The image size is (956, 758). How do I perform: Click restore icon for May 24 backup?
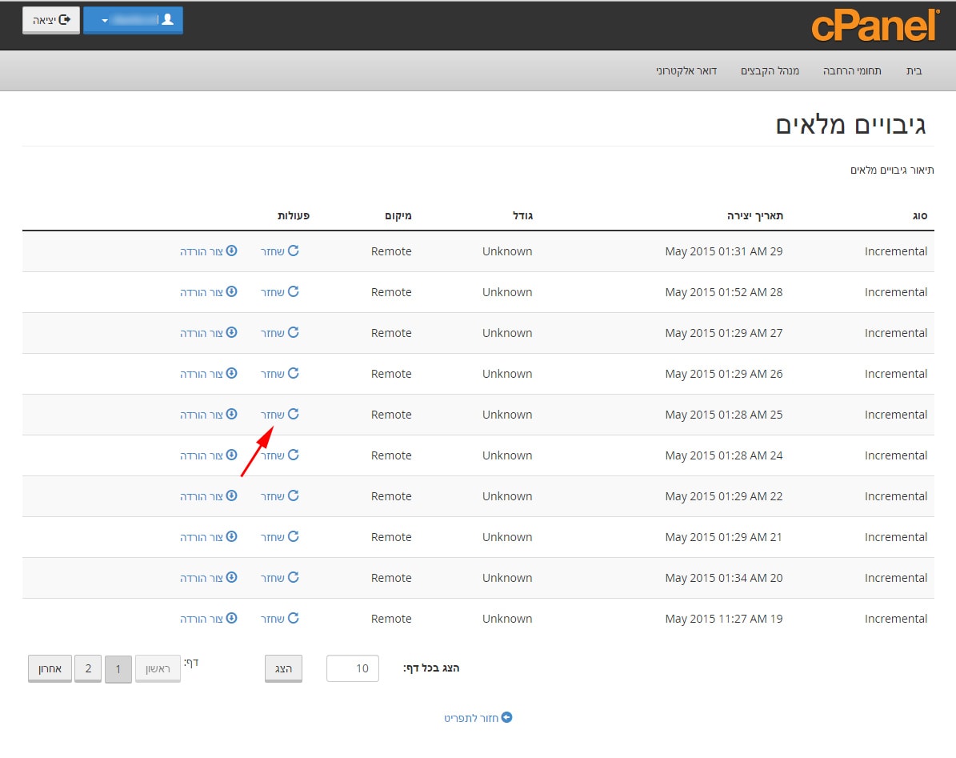[294, 455]
